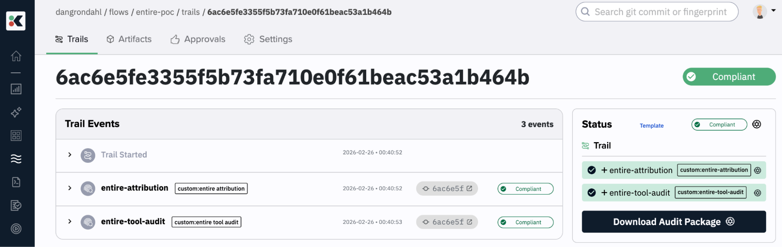This screenshot has width=782, height=247.
Task: Click the search git commit or fingerprint field
Action: (x=660, y=12)
